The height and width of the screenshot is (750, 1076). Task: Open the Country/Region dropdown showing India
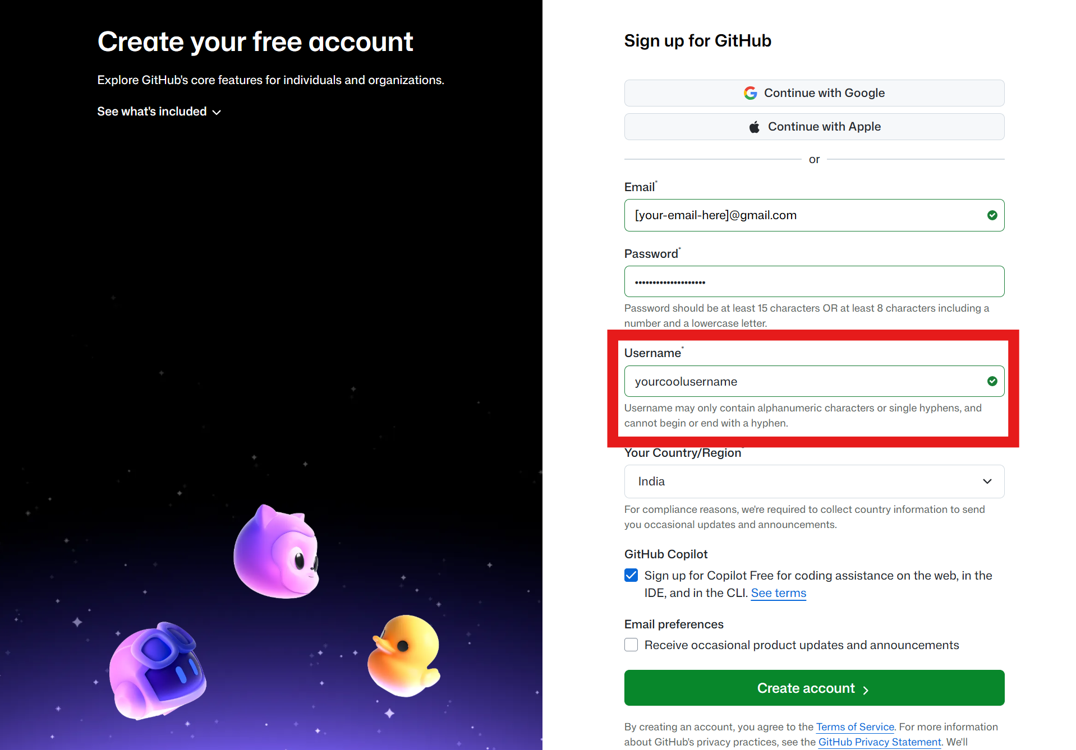(x=814, y=482)
